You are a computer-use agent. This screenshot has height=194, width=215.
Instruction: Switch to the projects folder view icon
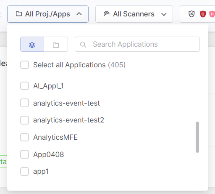pyautogui.click(x=56, y=44)
